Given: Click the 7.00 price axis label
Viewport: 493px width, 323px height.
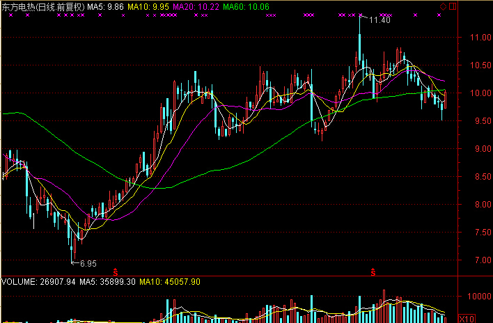Looking at the screenshot, I should coord(483,260).
